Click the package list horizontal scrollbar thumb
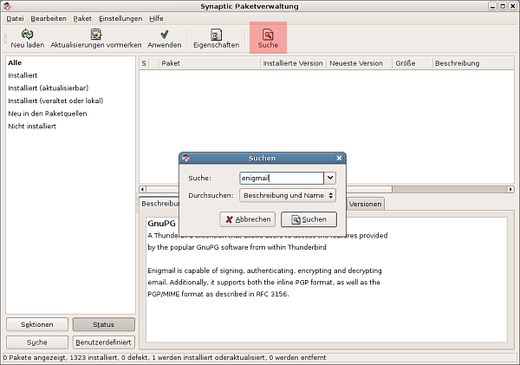The height and width of the screenshot is (365, 520). click(269, 189)
